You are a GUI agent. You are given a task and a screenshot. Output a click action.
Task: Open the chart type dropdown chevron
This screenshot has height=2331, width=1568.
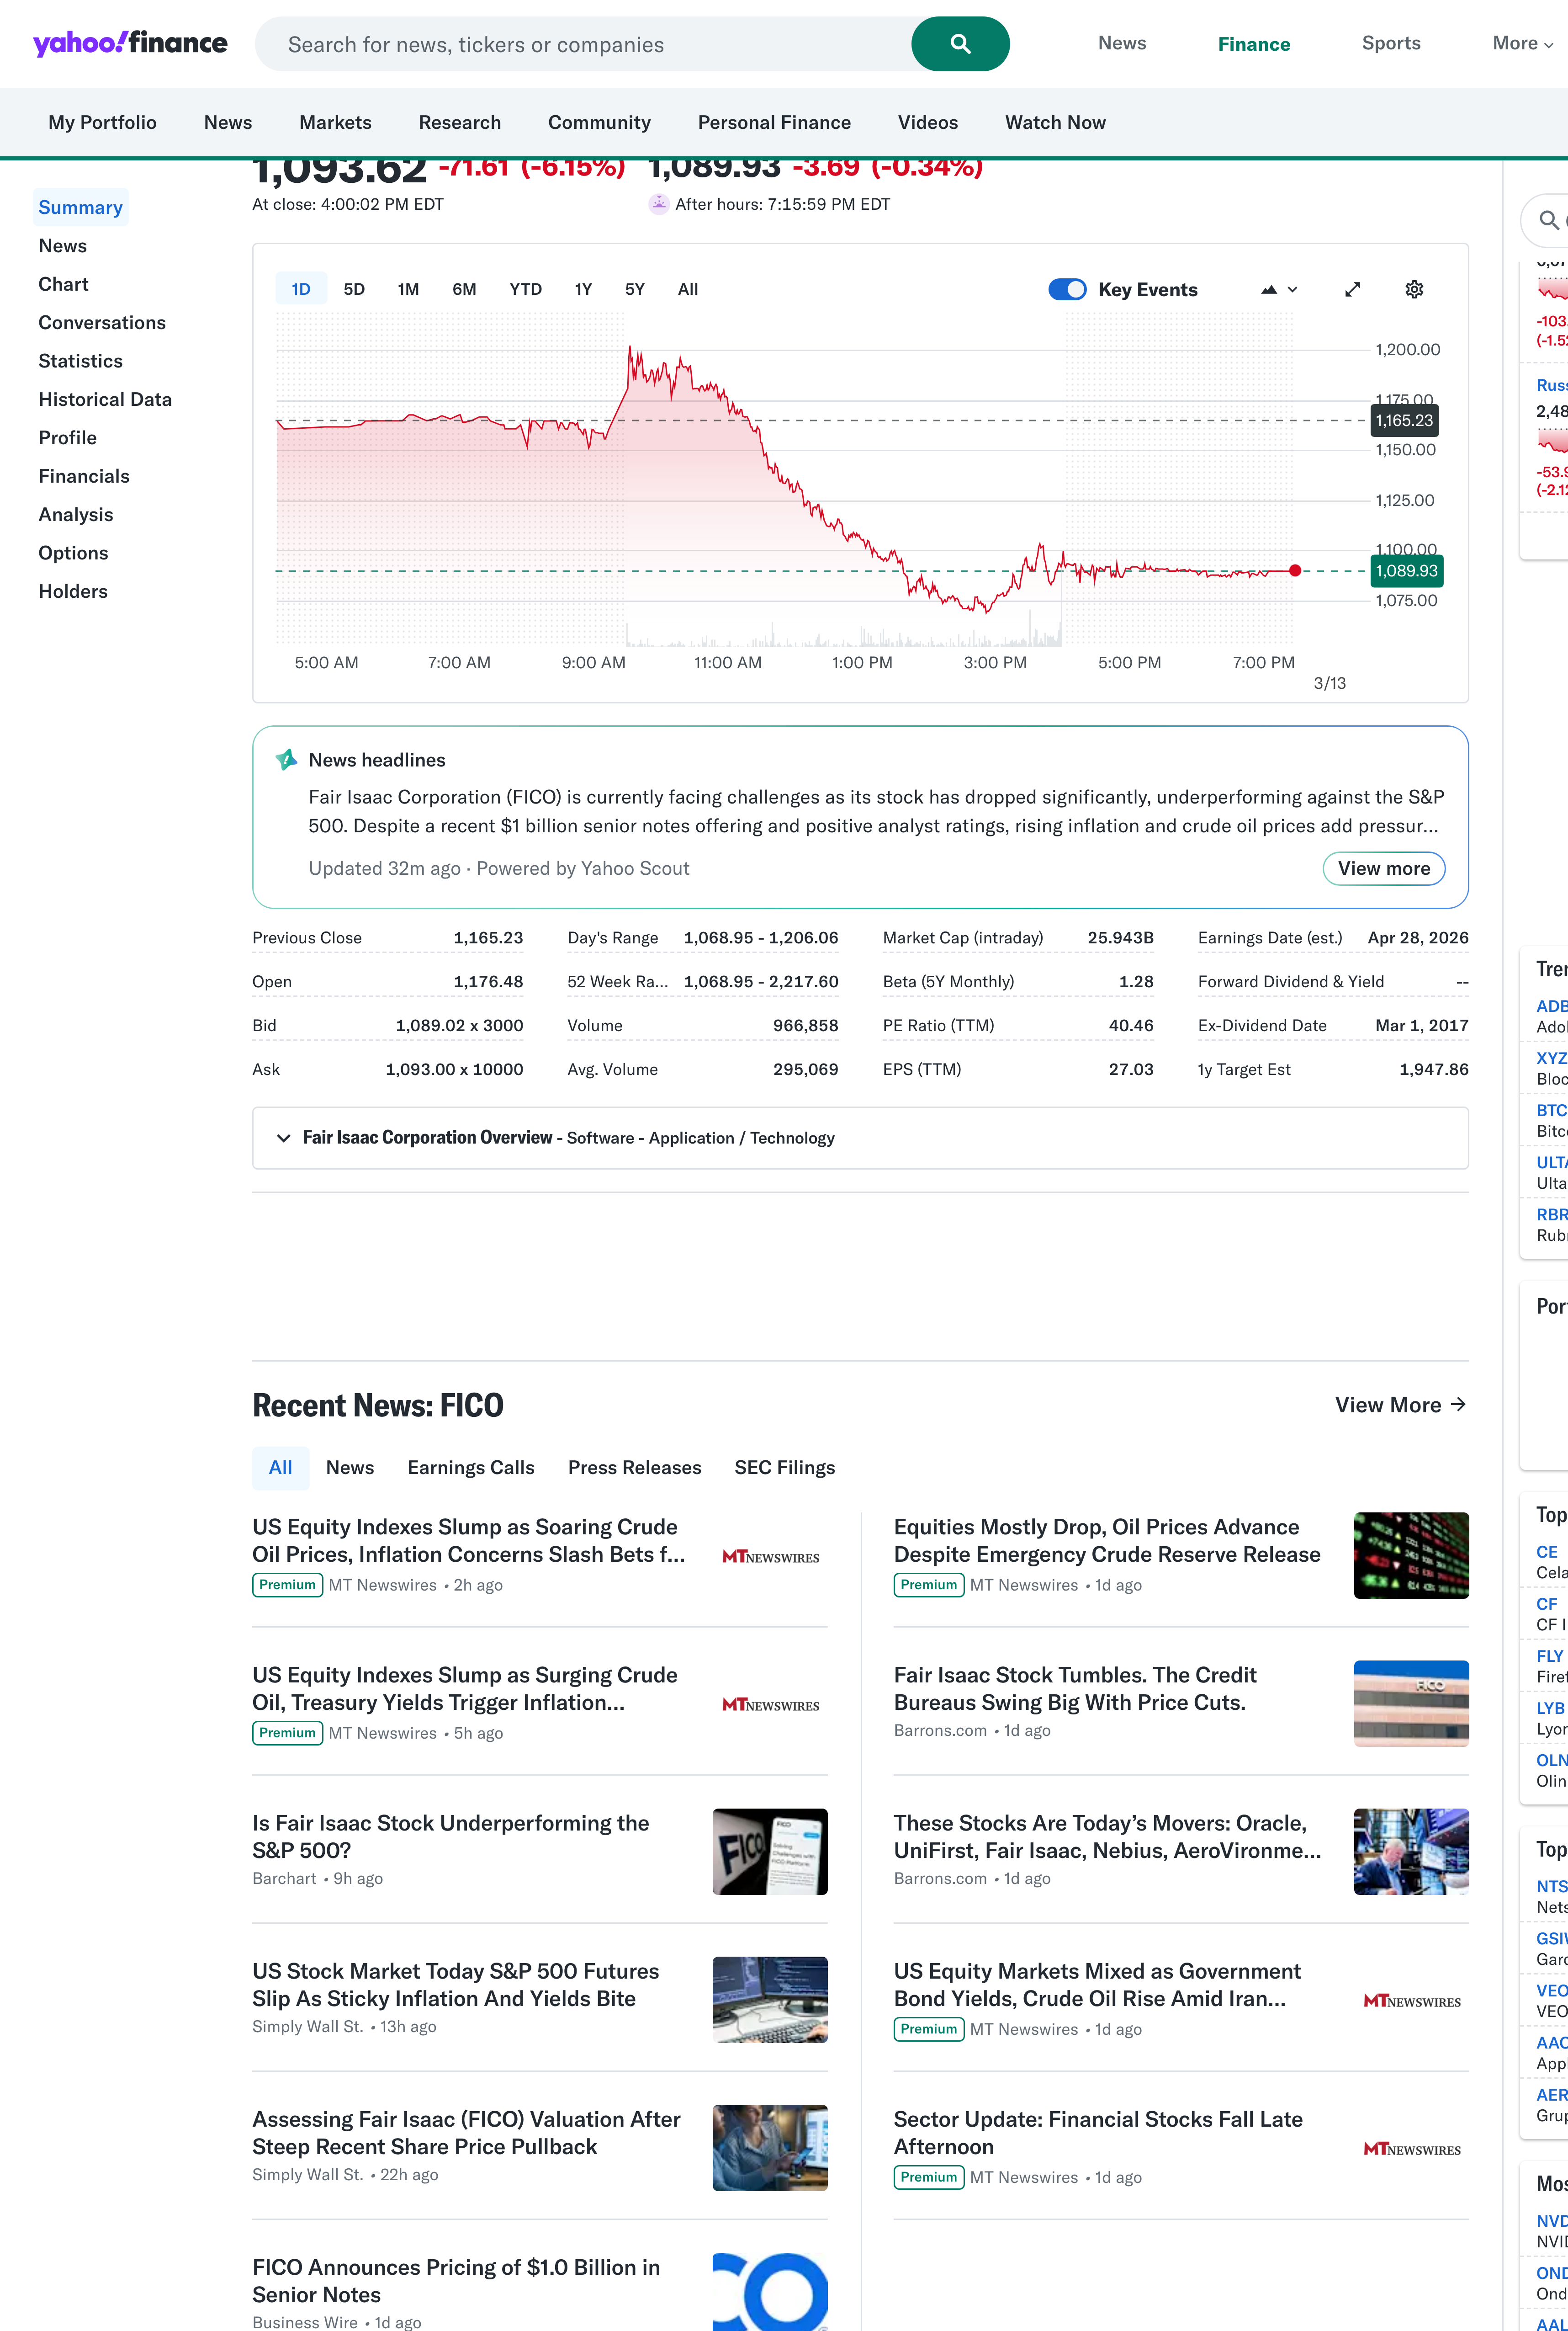(1293, 289)
